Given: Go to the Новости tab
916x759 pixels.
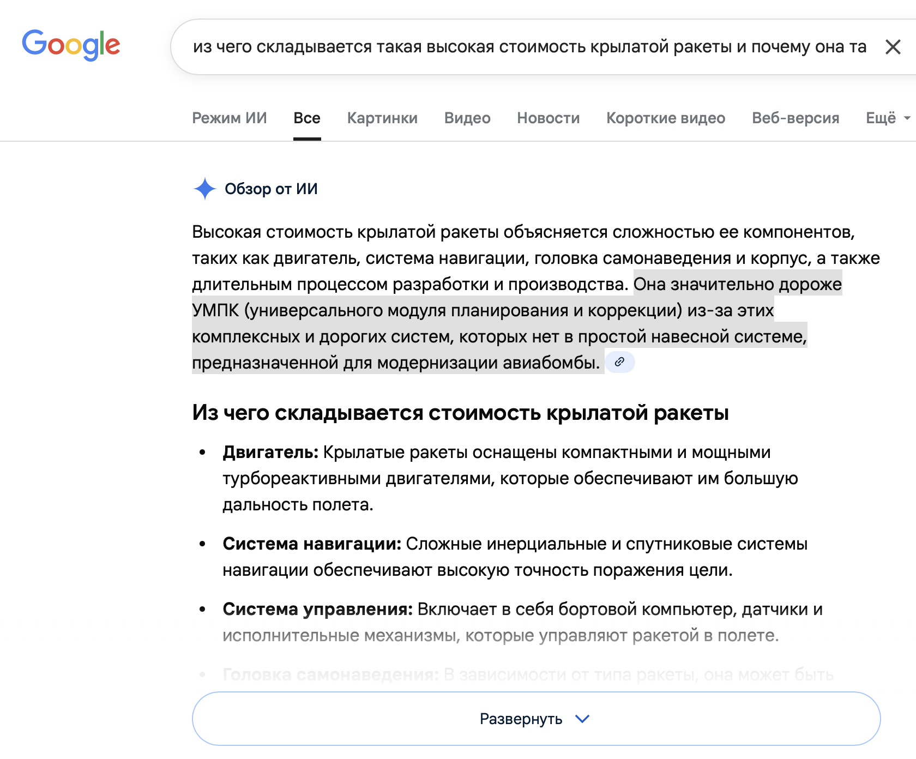Looking at the screenshot, I should [x=549, y=118].
